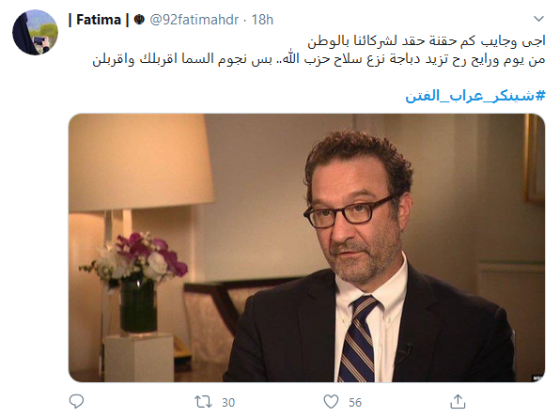Click the first line of Arabic tweet text
The height and width of the screenshot is (417, 560).
point(427,41)
